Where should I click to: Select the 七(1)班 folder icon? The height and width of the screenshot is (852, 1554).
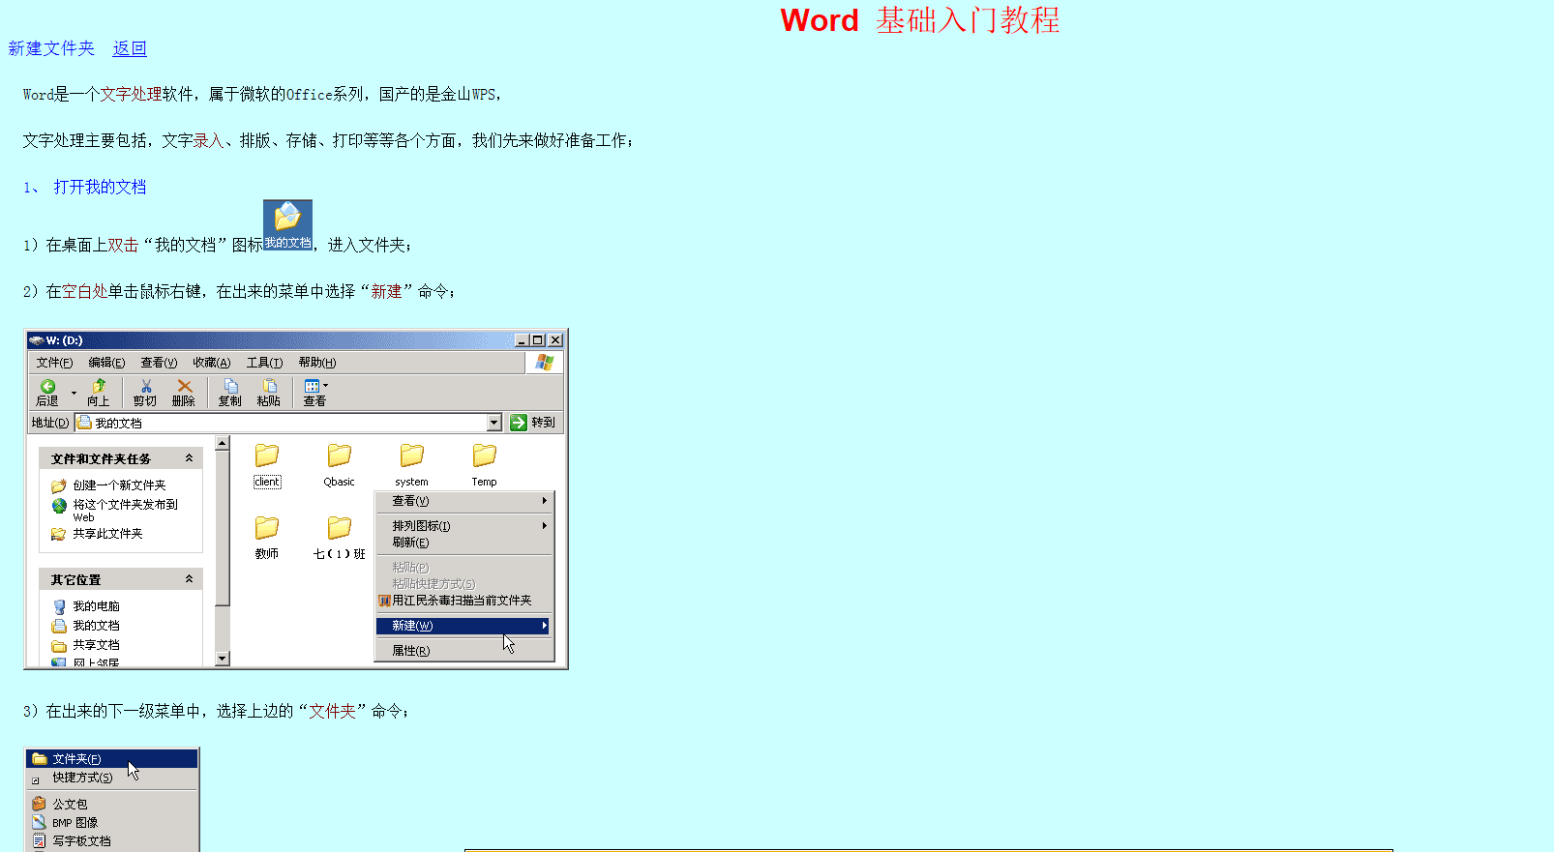[x=339, y=528]
